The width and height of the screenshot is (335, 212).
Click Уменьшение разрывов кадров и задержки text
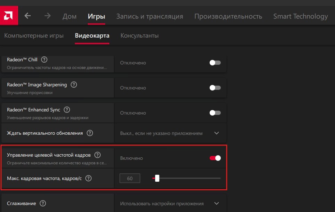48,118
